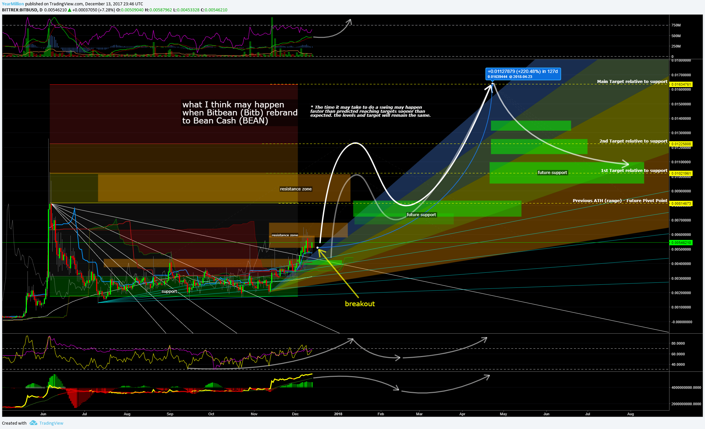Viewport: 705px width, 429px height.
Task: Click the 0.00814673 yellow price label
Action: [x=681, y=203]
